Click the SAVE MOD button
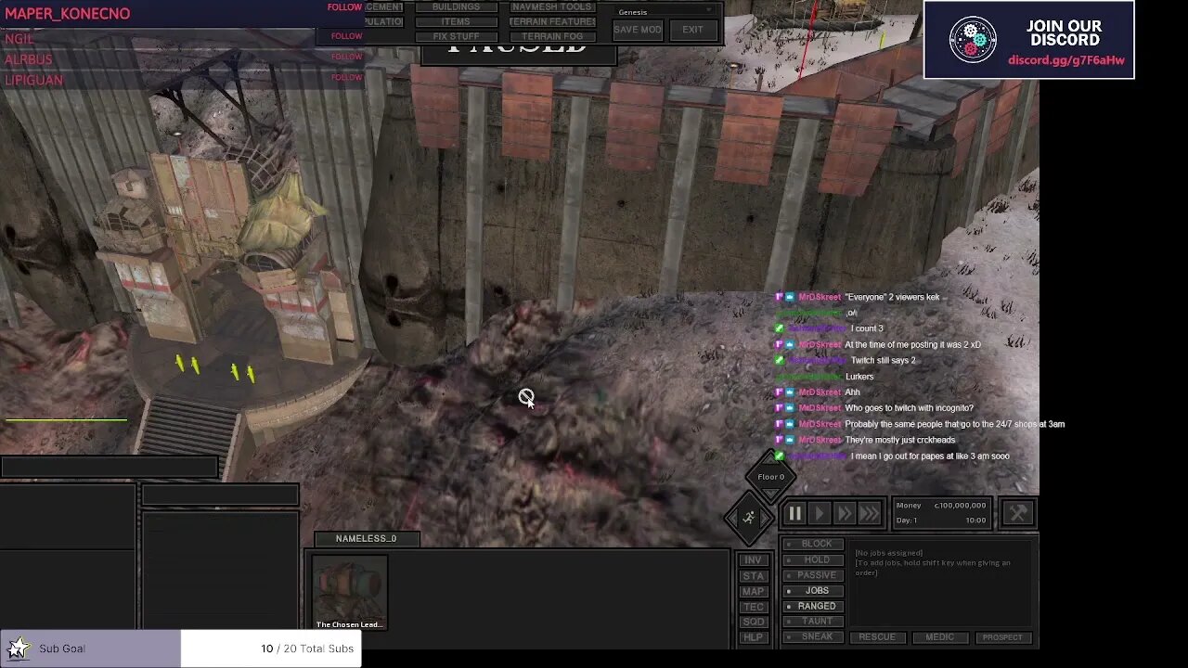 coord(638,30)
